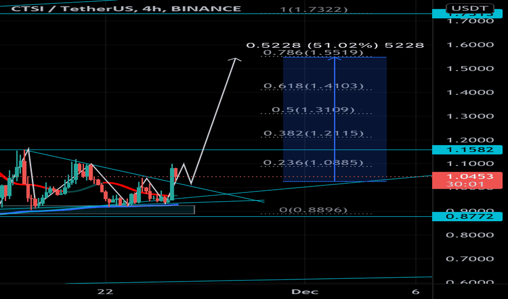This screenshot has width=508, height=299.
Task: Click the 0.7000 price axis value
Action: click(x=470, y=259)
